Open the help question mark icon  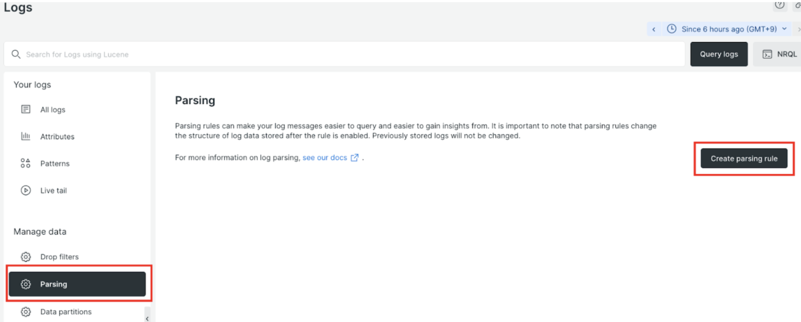coord(779,5)
